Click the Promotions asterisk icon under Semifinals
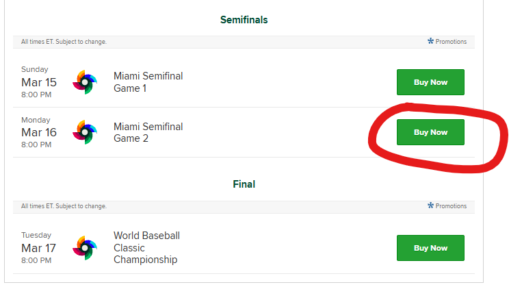This screenshot has height=287, width=509. [x=430, y=41]
